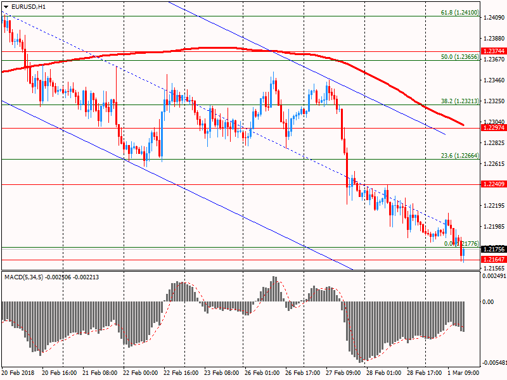The image size is (507, 380).
Task: Click the 1.24090 price on the scale
Action: (x=494, y=18)
